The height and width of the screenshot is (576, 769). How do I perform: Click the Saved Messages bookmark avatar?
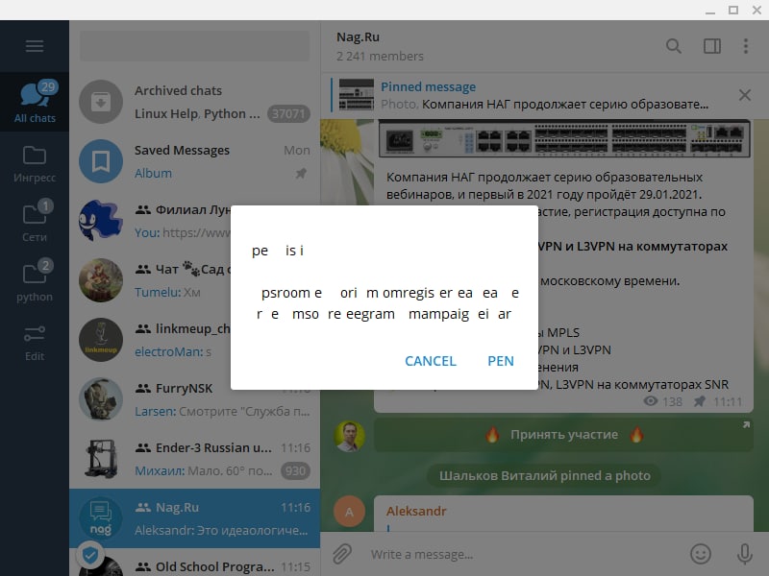[101, 161]
